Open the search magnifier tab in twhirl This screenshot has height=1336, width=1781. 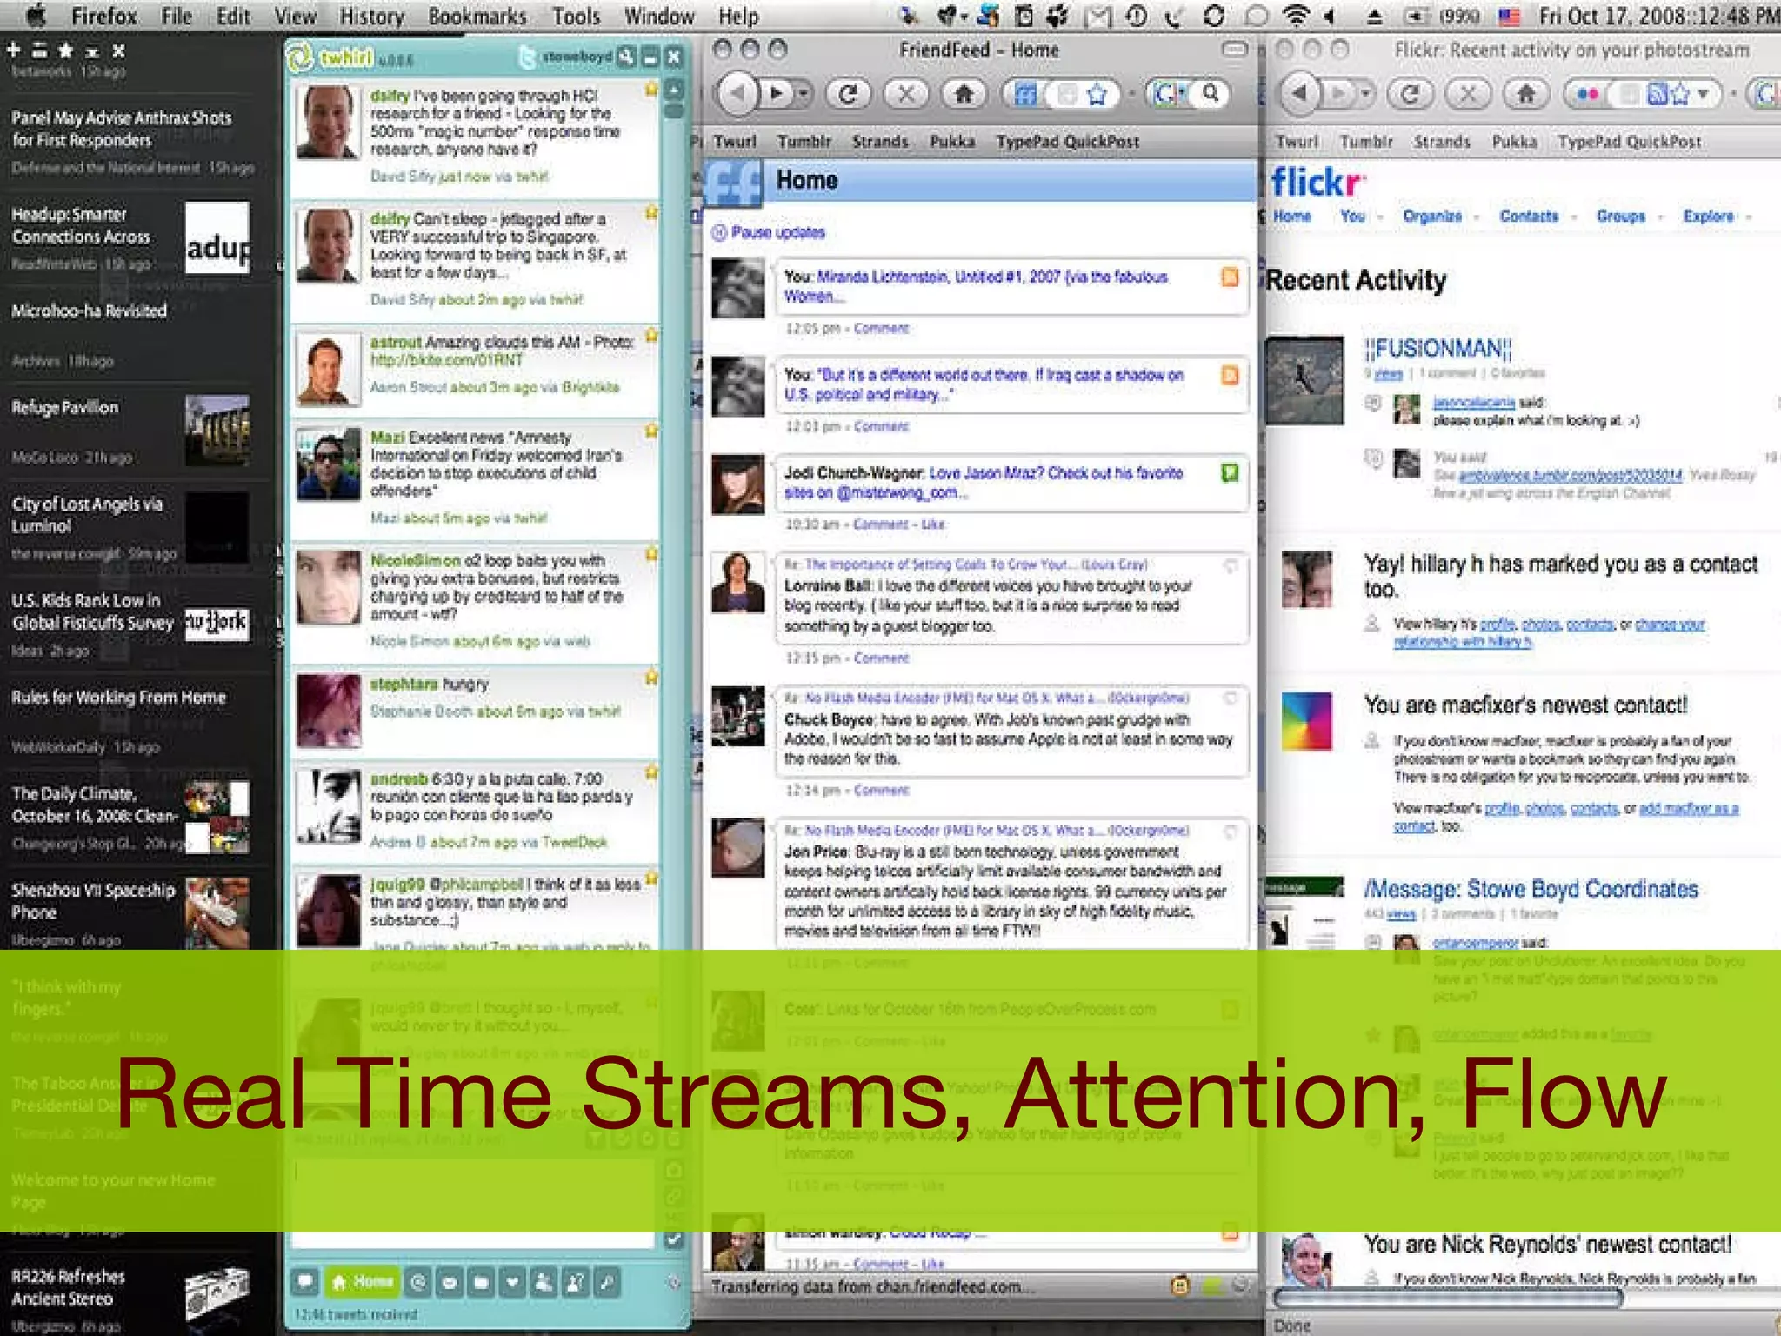pyautogui.click(x=606, y=1281)
